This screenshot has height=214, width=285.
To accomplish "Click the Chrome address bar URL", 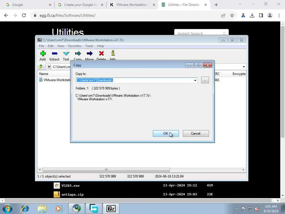I will 67,16.
